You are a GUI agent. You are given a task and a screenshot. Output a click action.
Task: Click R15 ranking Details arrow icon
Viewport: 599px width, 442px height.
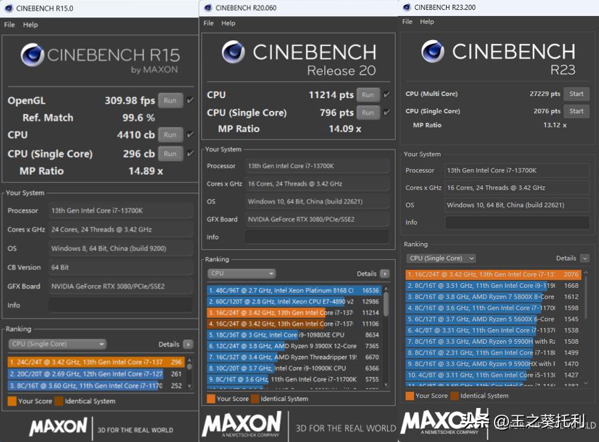[x=188, y=345]
